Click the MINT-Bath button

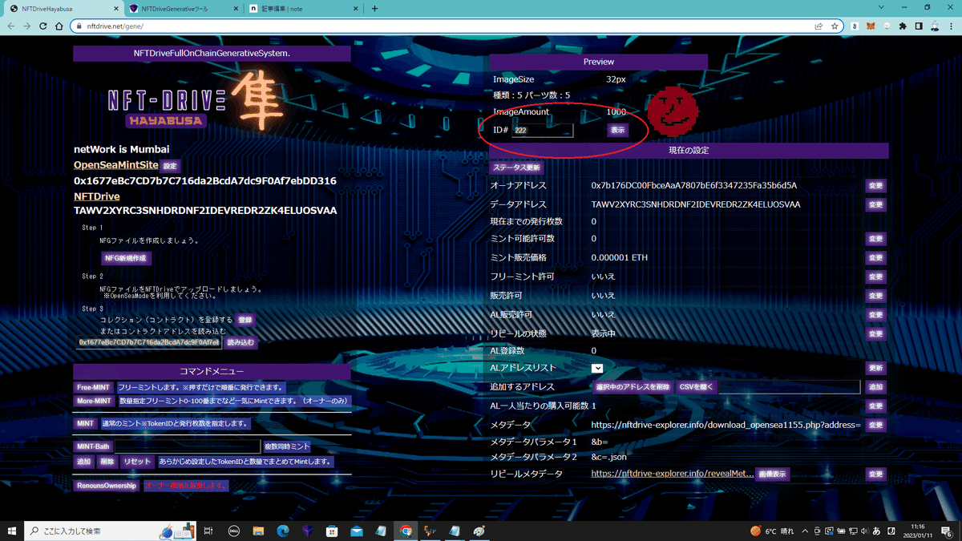[x=93, y=446]
